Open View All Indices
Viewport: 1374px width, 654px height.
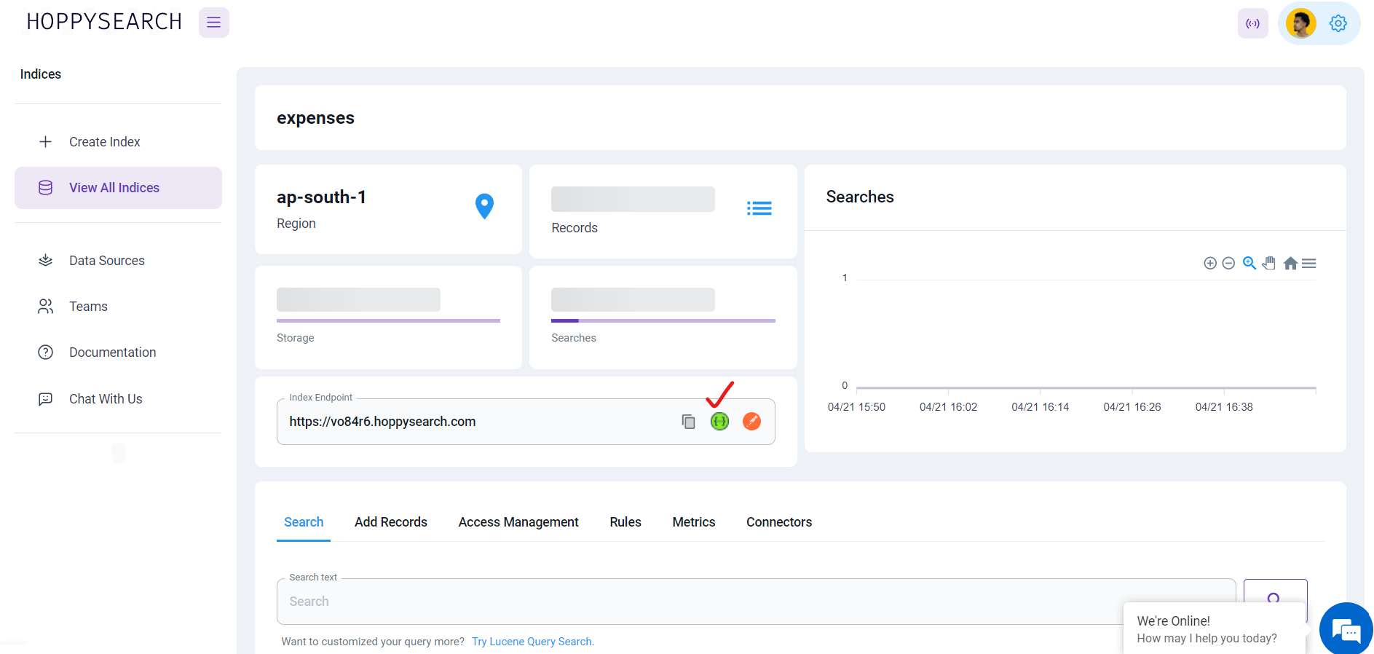coord(118,188)
